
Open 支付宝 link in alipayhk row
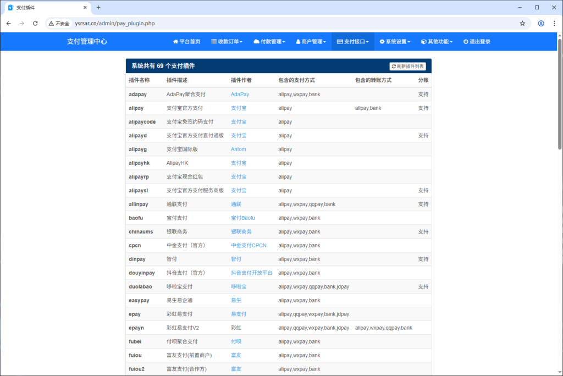[x=239, y=163]
